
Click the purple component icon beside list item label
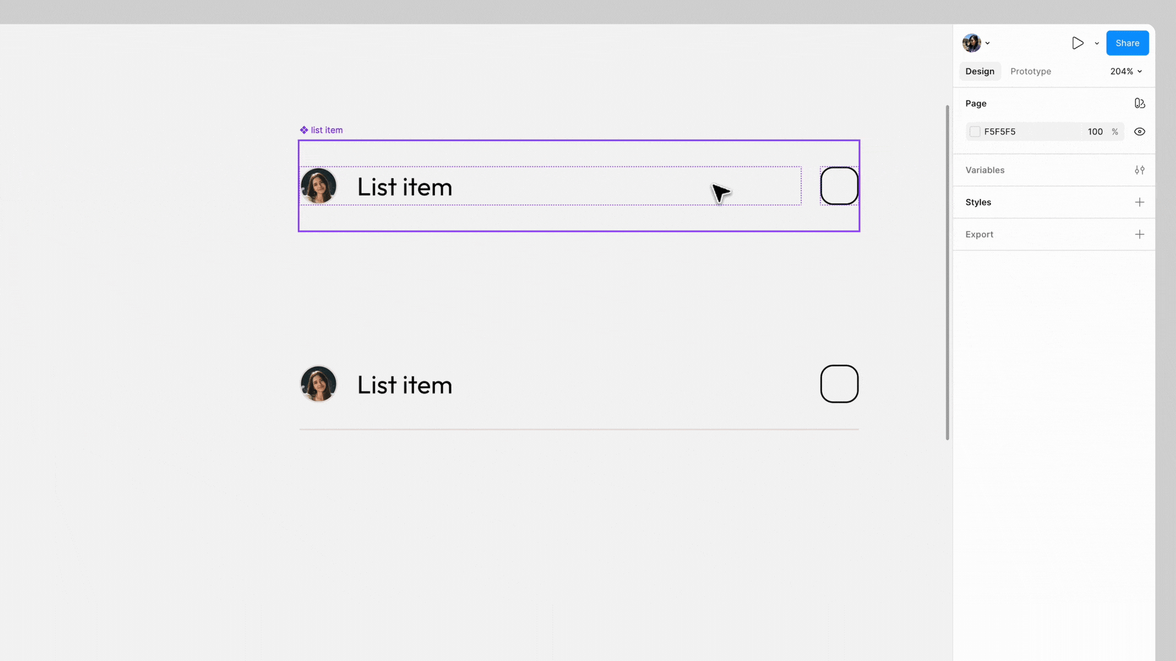pos(304,130)
